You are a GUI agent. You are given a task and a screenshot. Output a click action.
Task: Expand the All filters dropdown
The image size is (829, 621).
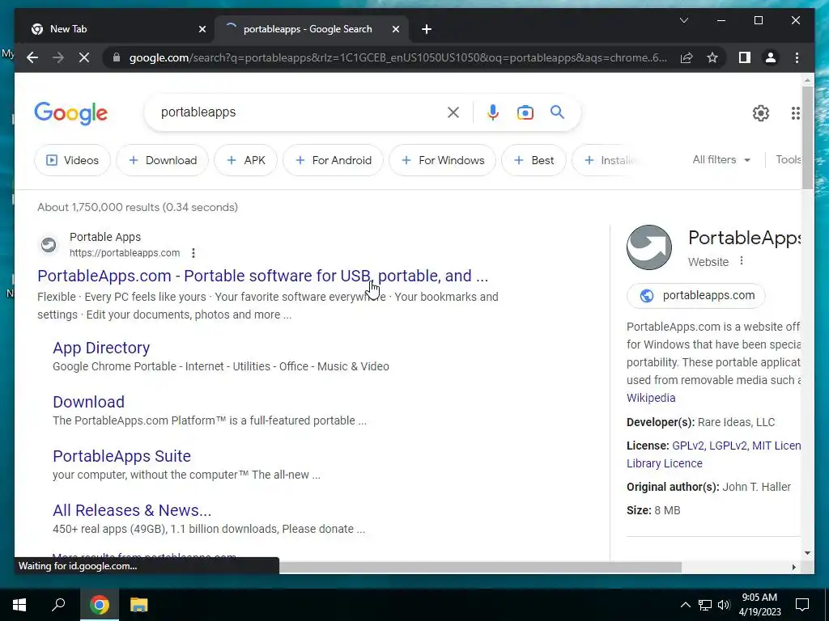pyautogui.click(x=721, y=159)
